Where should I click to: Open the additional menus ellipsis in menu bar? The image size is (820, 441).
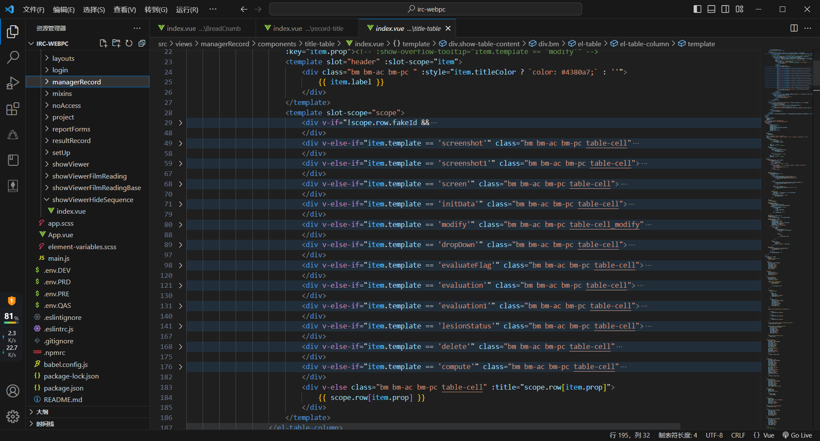tap(213, 9)
